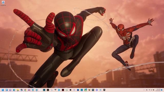Open the headphones app in taskbar

click(29, 90)
